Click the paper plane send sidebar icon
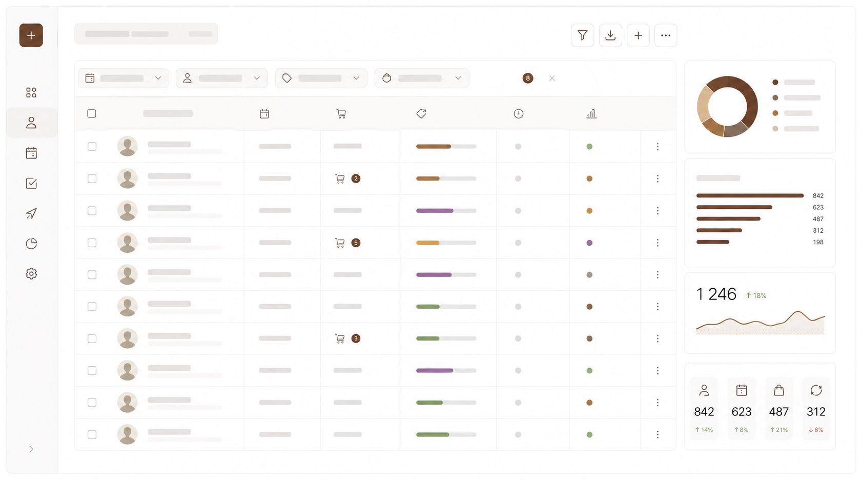The width and height of the screenshot is (861, 480). (x=31, y=213)
